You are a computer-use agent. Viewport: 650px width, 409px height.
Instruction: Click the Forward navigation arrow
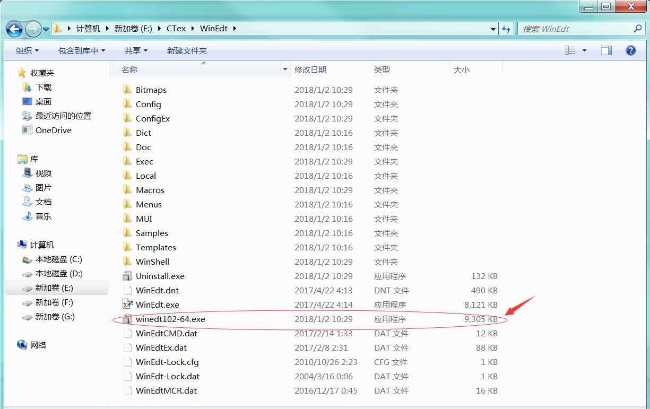coord(33,29)
